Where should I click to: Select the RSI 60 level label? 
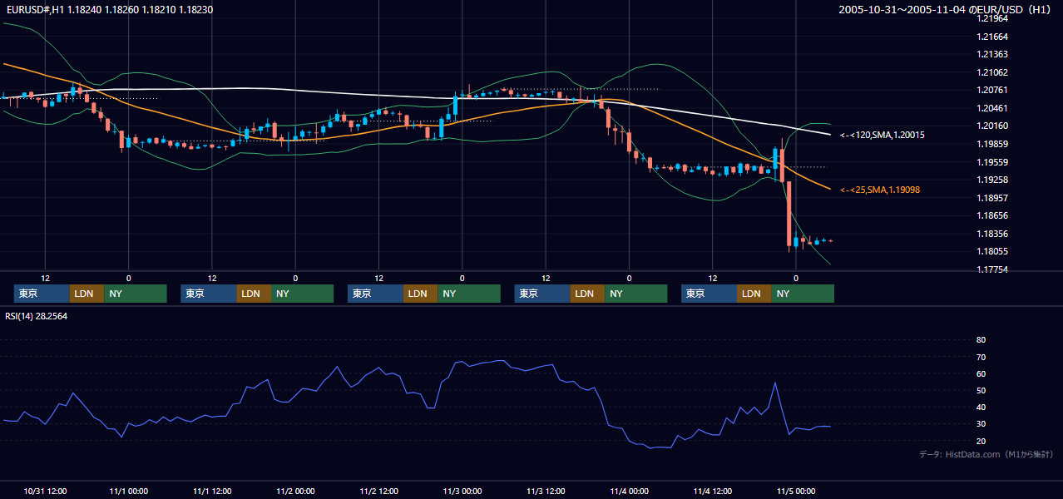point(981,373)
